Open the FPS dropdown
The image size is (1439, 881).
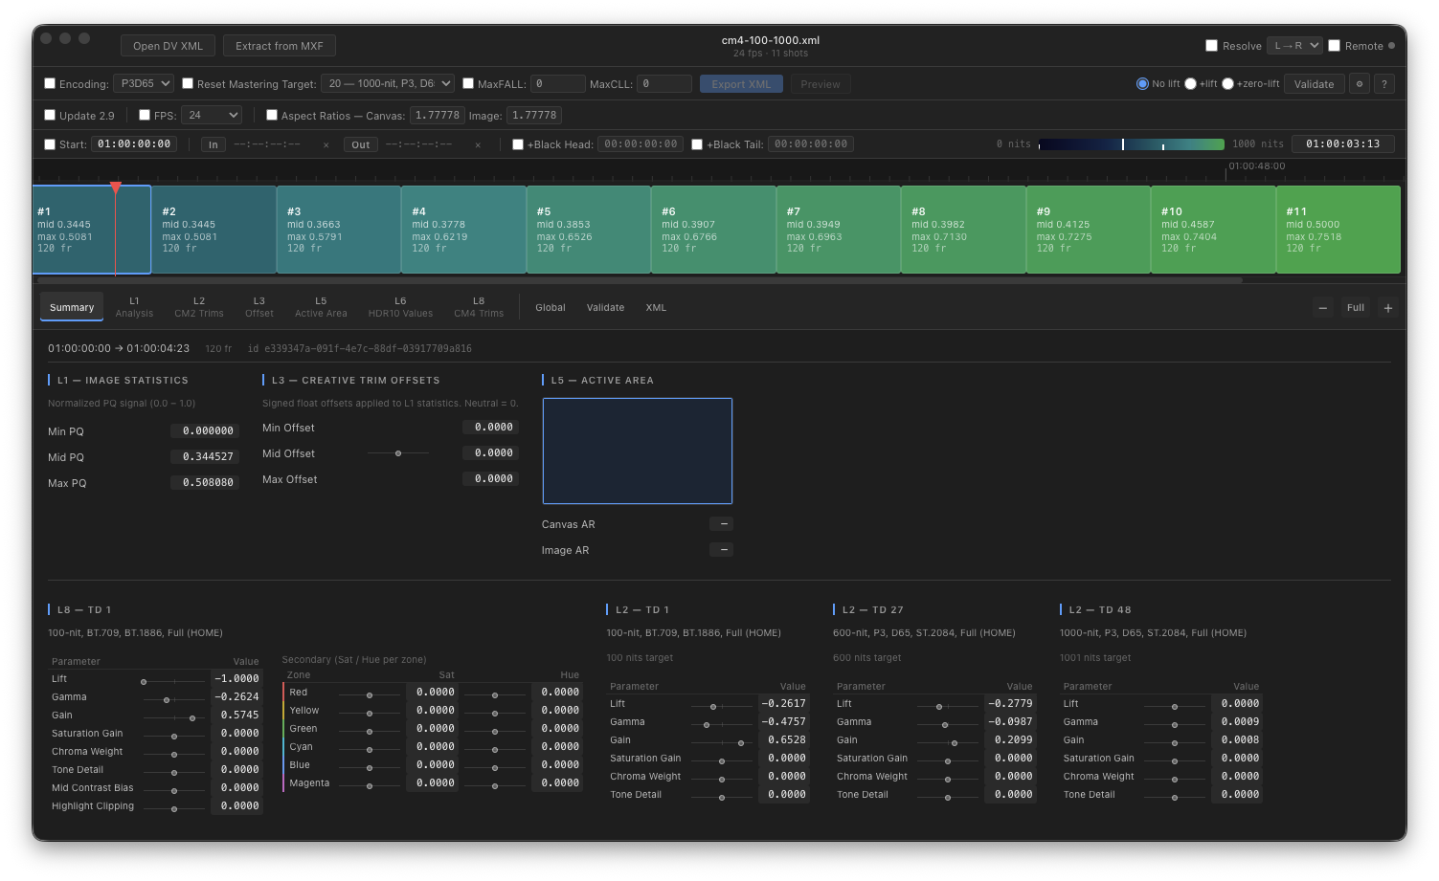[x=211, y=115]
